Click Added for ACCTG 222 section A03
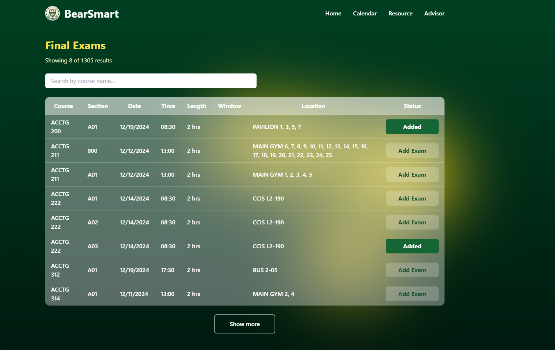This screenshot has height=350, width=555. 412,246
